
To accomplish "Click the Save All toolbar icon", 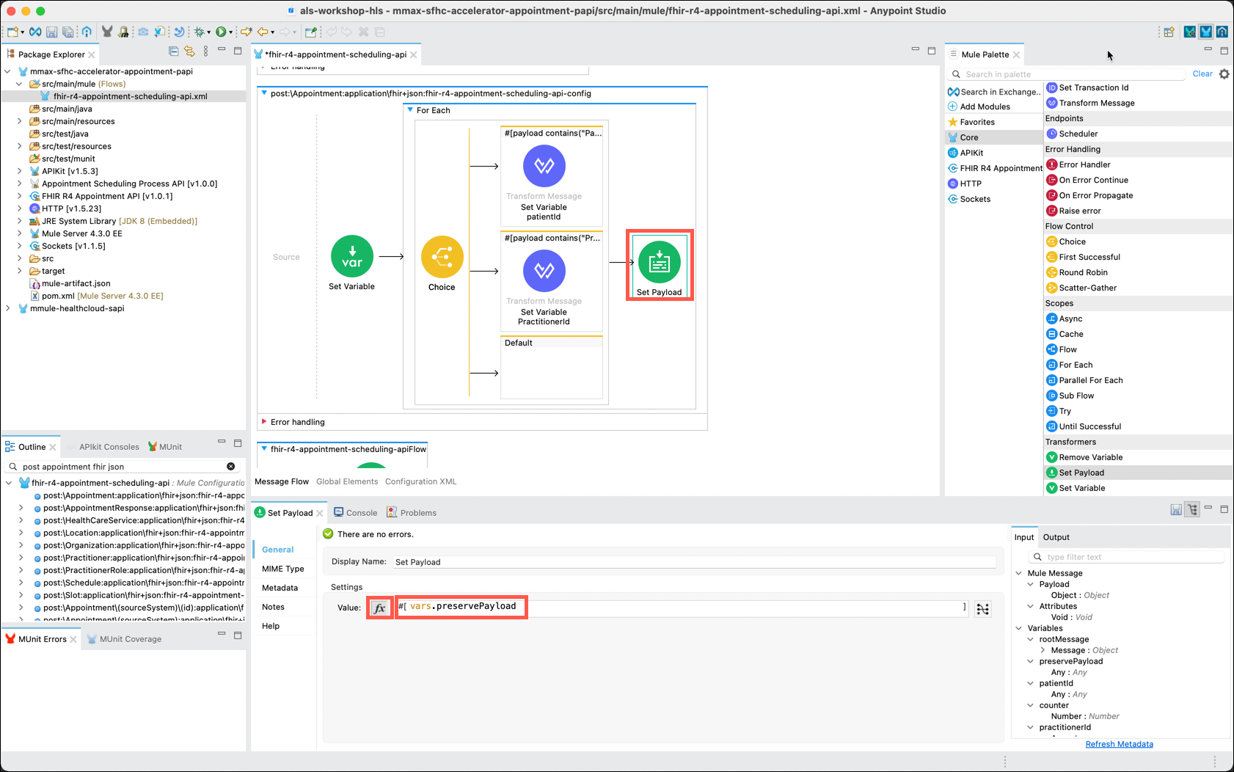I will point(67,32).
